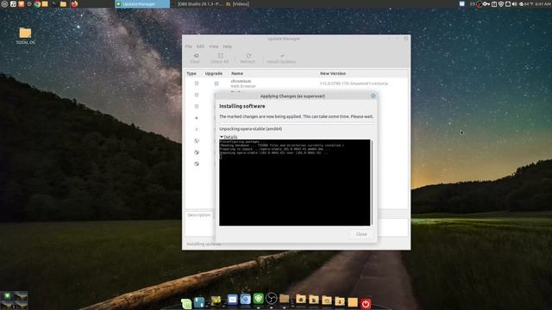Sort by New Version column header
552x310 pixels.
point(333,73)
